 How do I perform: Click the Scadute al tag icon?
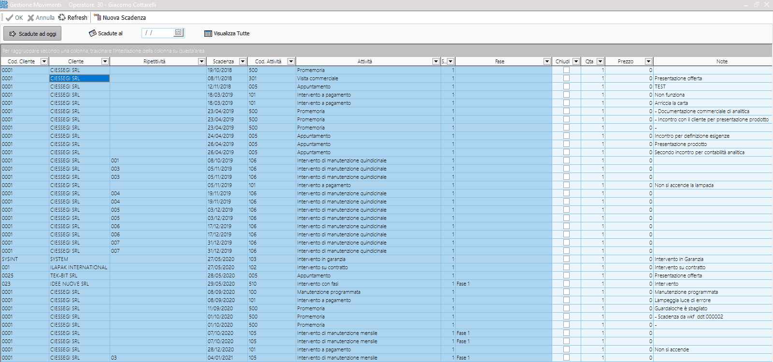(x=93, y=33)
